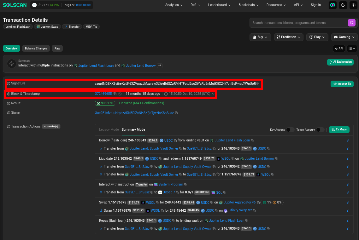This screenshot has height=240, width=359.
Task: Click the +1 badge in Summary
Action: point(160,66)
